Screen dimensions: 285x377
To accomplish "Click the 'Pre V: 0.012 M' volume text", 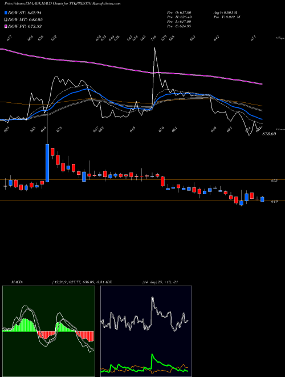I will click(227, 17).
